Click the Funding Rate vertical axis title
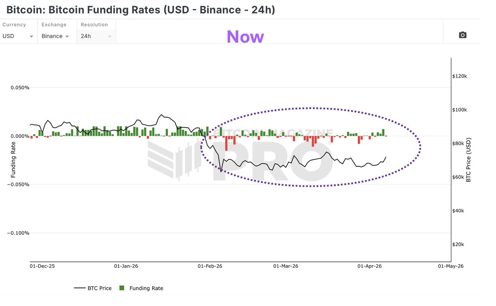This screenshot has height=306, width=496. (x=13, y=159)
